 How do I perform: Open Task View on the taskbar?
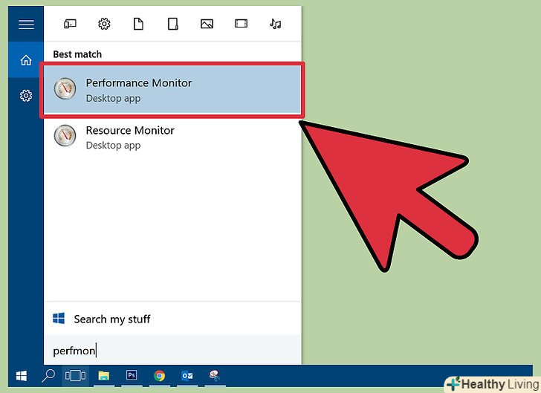coord(76,375)
